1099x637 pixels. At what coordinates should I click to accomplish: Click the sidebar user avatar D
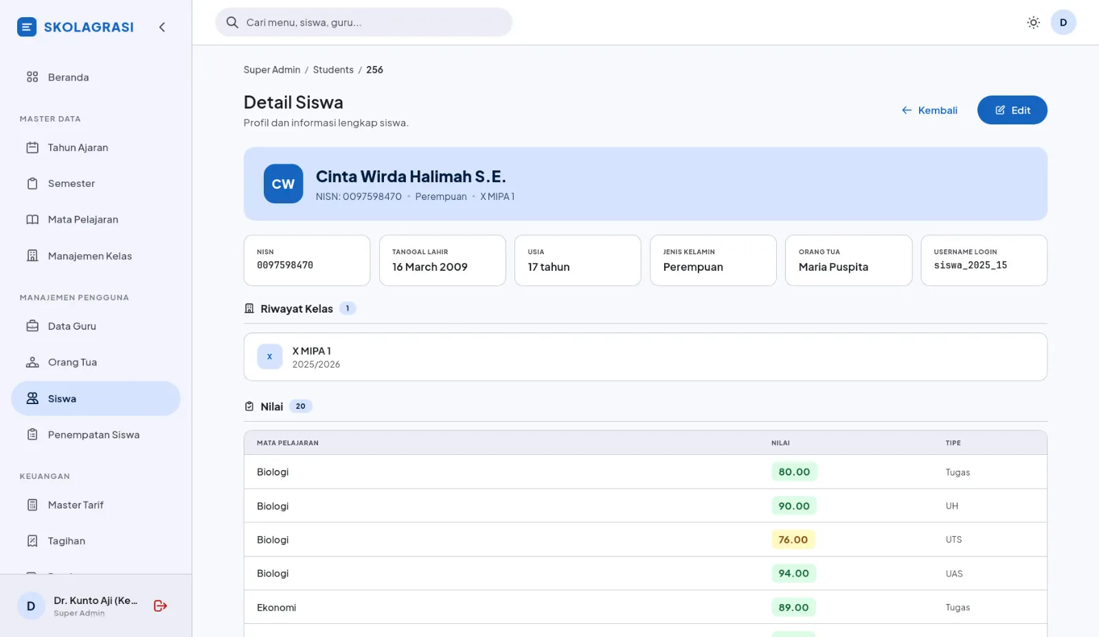point(31,606)
